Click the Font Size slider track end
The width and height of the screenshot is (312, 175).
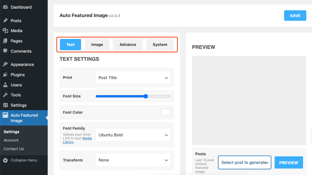pos(169,96)
